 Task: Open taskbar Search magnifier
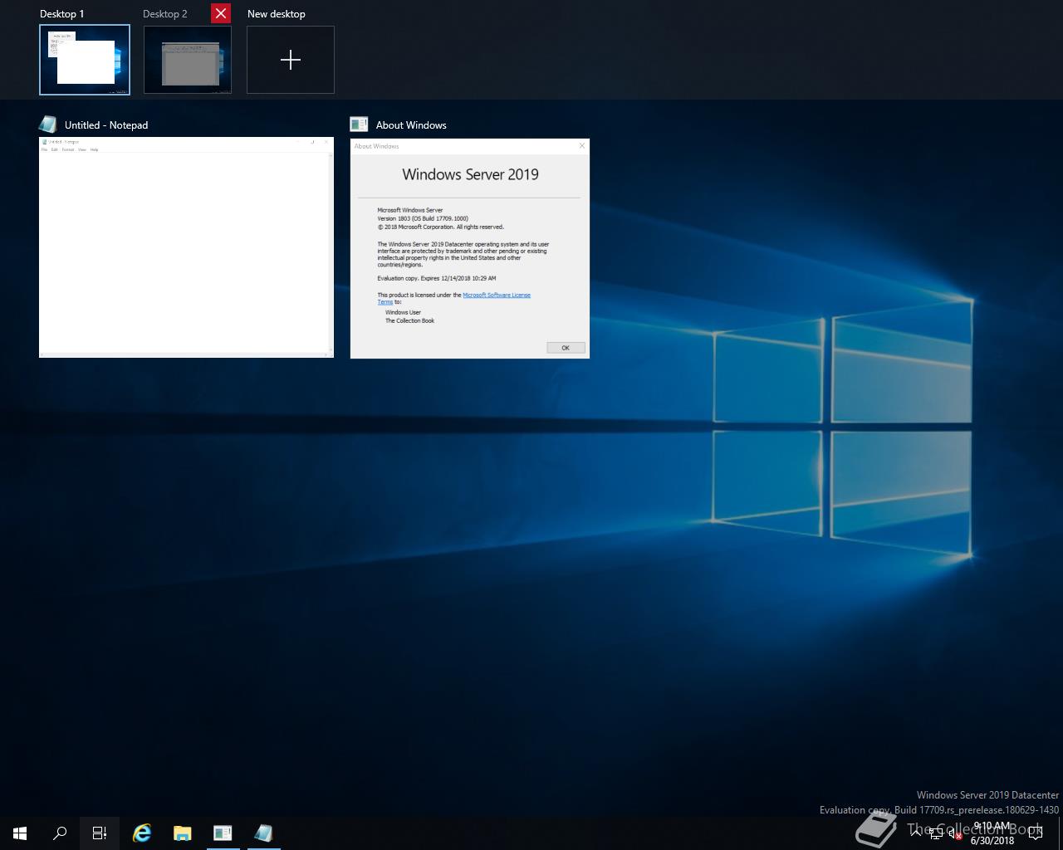tap(60, 833)
